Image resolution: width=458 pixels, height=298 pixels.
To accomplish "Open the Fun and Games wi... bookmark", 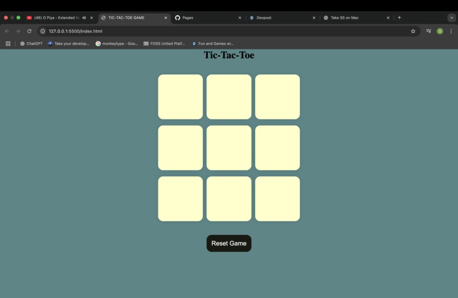I will [x=213, y=44].
